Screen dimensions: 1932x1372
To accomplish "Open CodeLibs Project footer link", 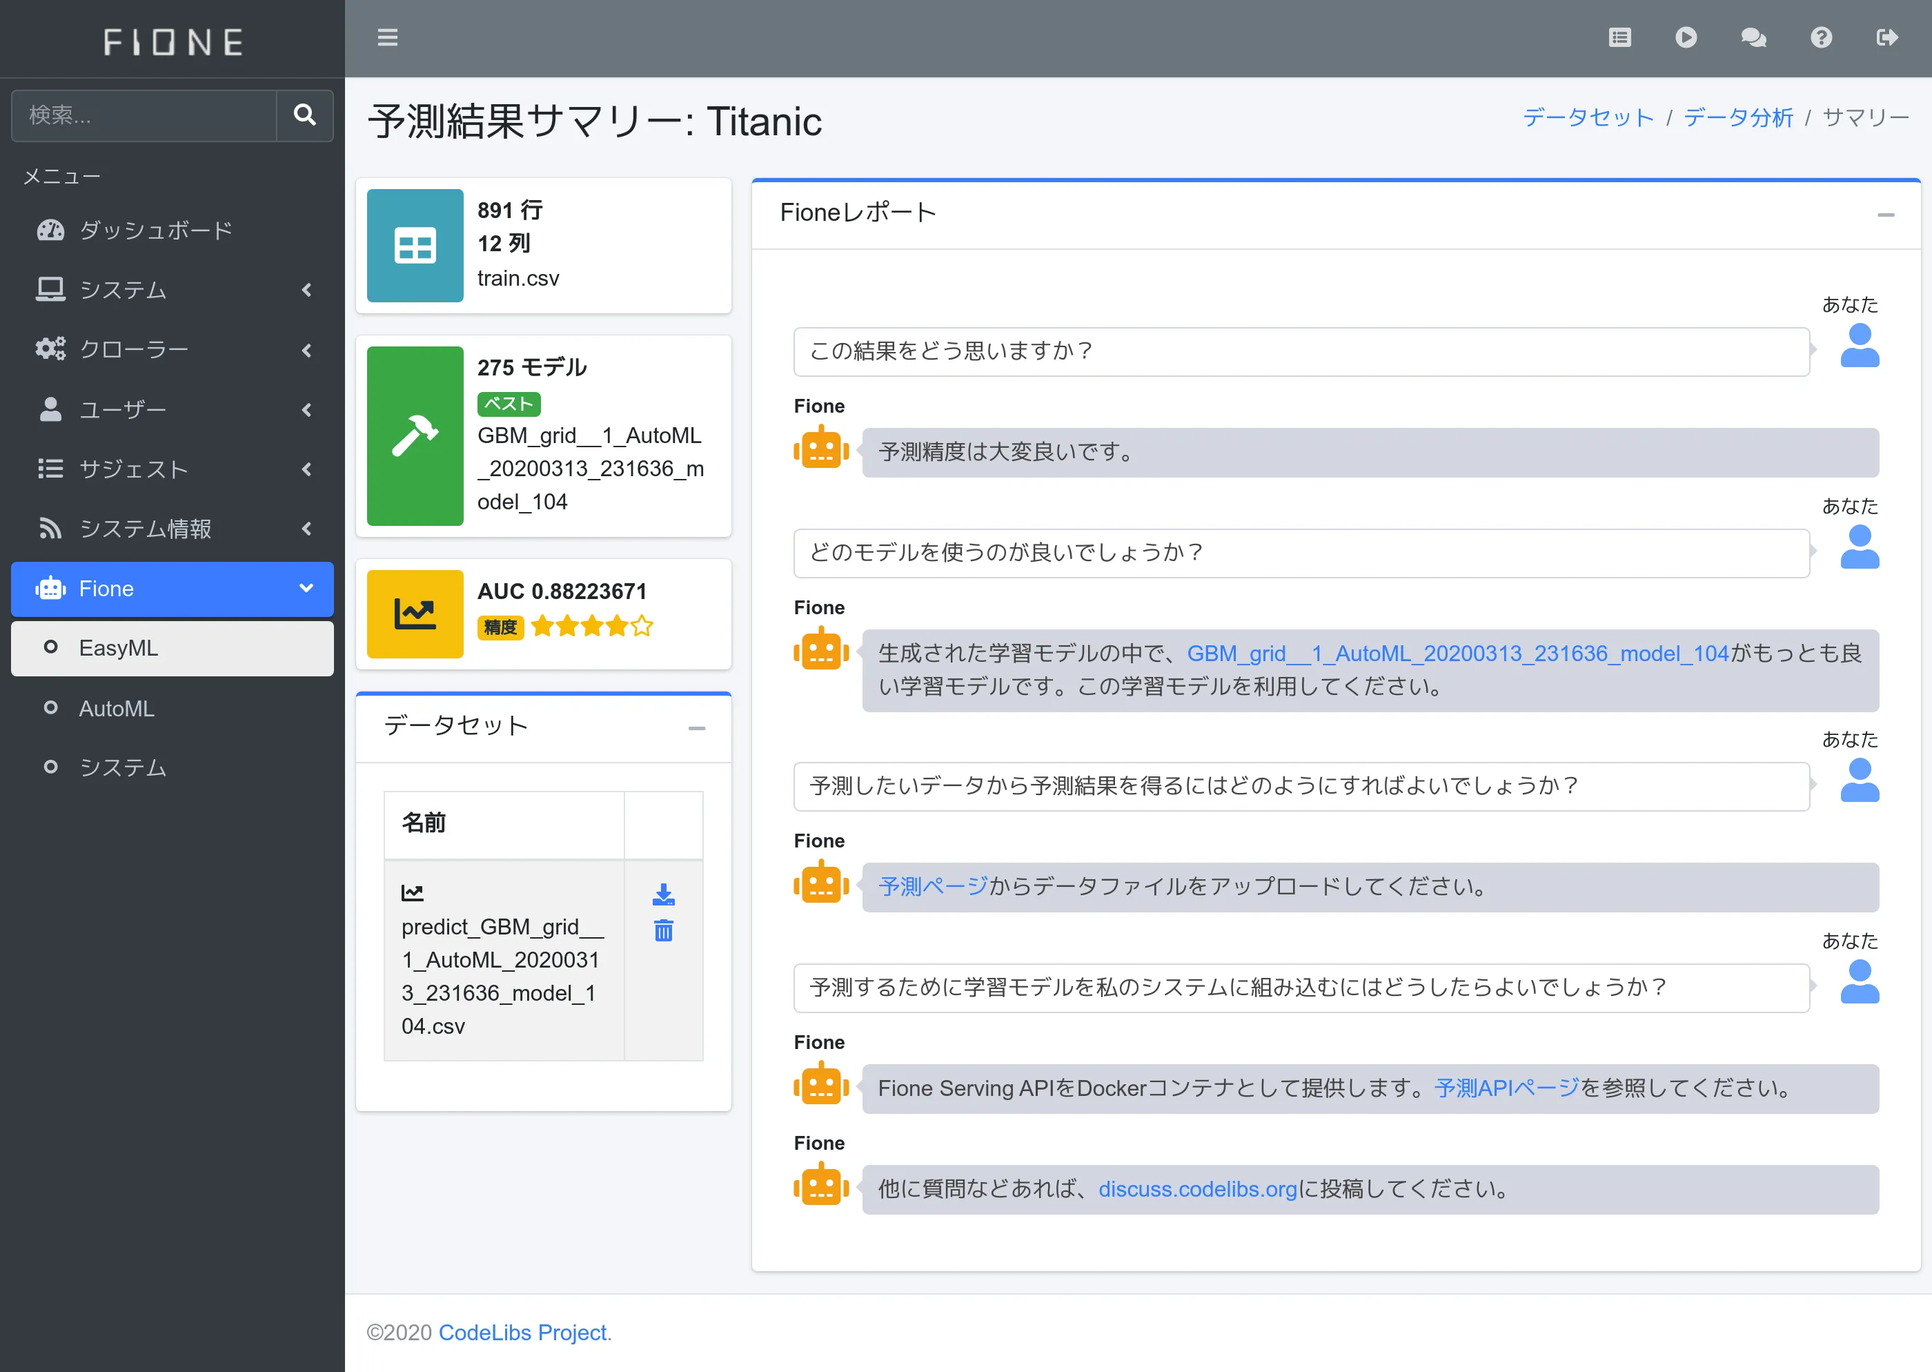I will 523,1332.
